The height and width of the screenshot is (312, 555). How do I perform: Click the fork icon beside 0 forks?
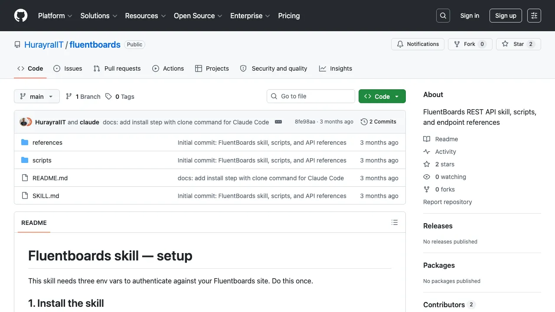427,189
